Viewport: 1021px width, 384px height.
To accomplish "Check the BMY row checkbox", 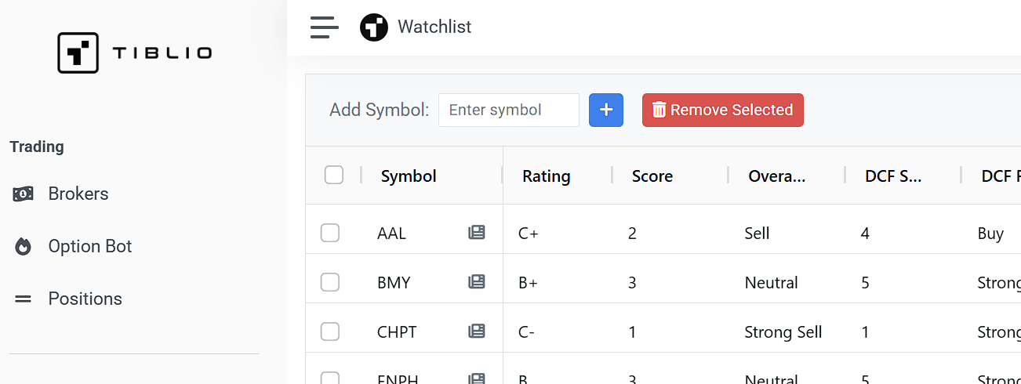I will [x=330, y=282].
